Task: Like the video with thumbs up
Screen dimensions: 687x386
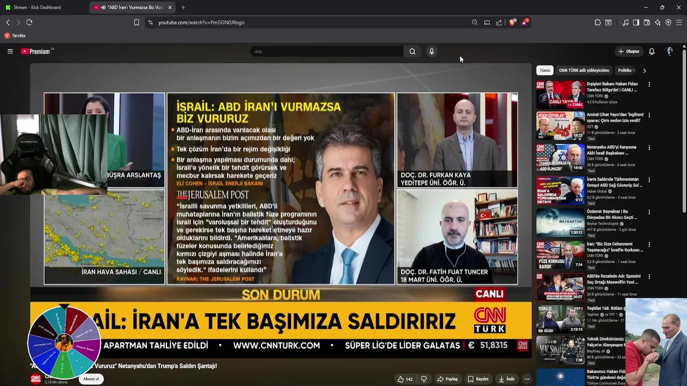Action: pos(405,379)
